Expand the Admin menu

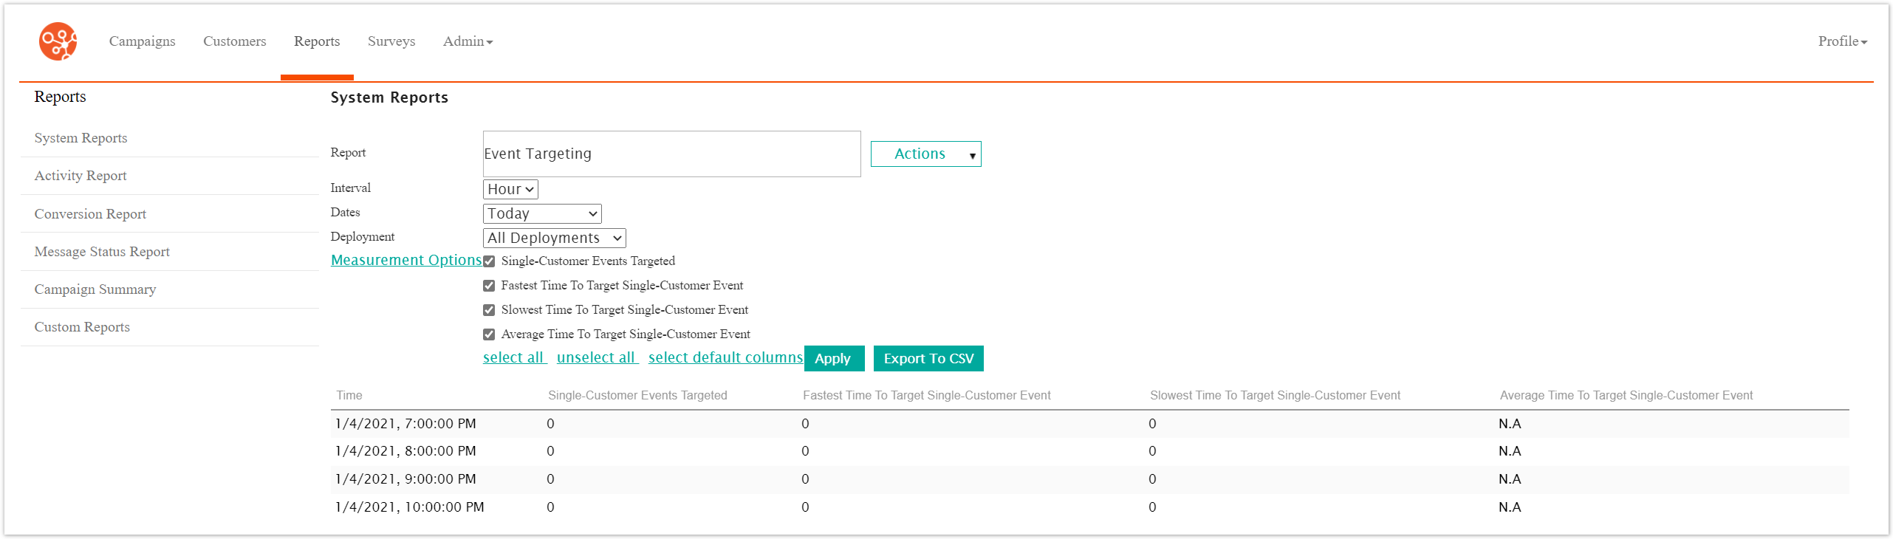[x=468, y=41]
